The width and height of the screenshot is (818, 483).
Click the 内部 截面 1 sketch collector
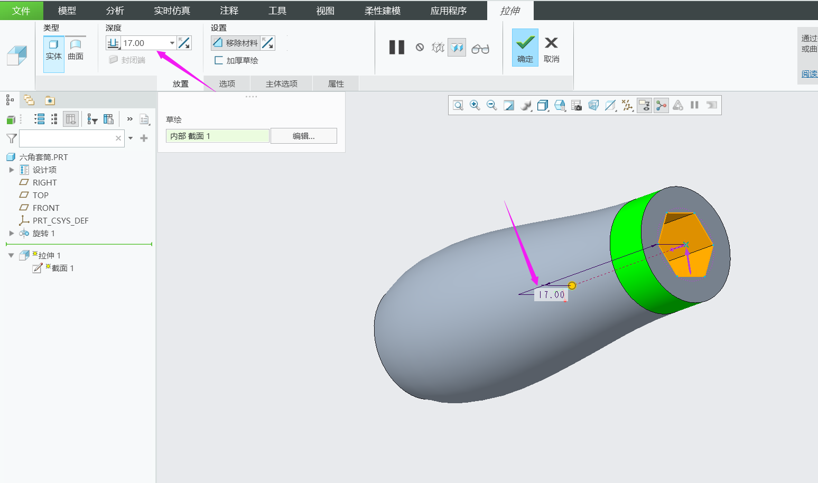click(x=218, y=136)
